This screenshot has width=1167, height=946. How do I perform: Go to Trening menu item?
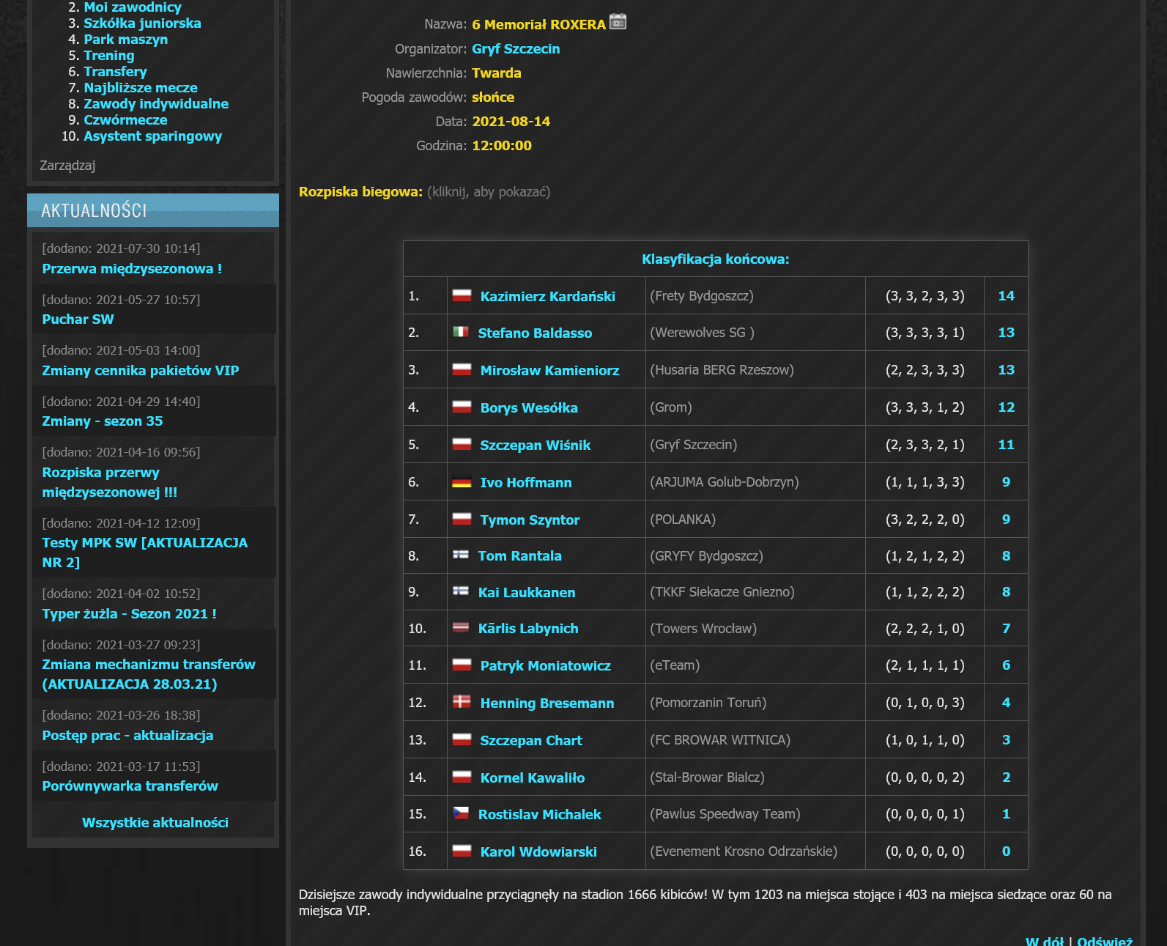[x=109, y=56]
